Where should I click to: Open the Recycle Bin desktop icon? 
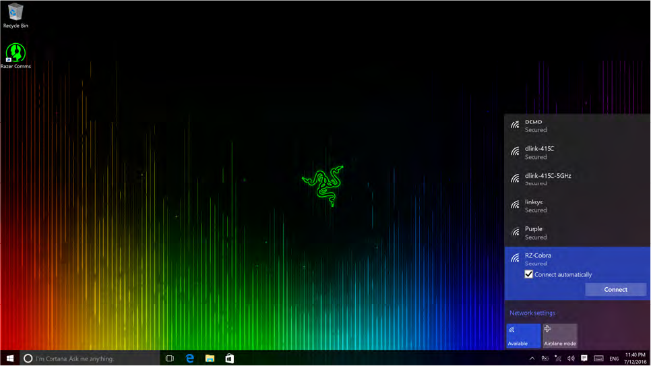[15, 16]
